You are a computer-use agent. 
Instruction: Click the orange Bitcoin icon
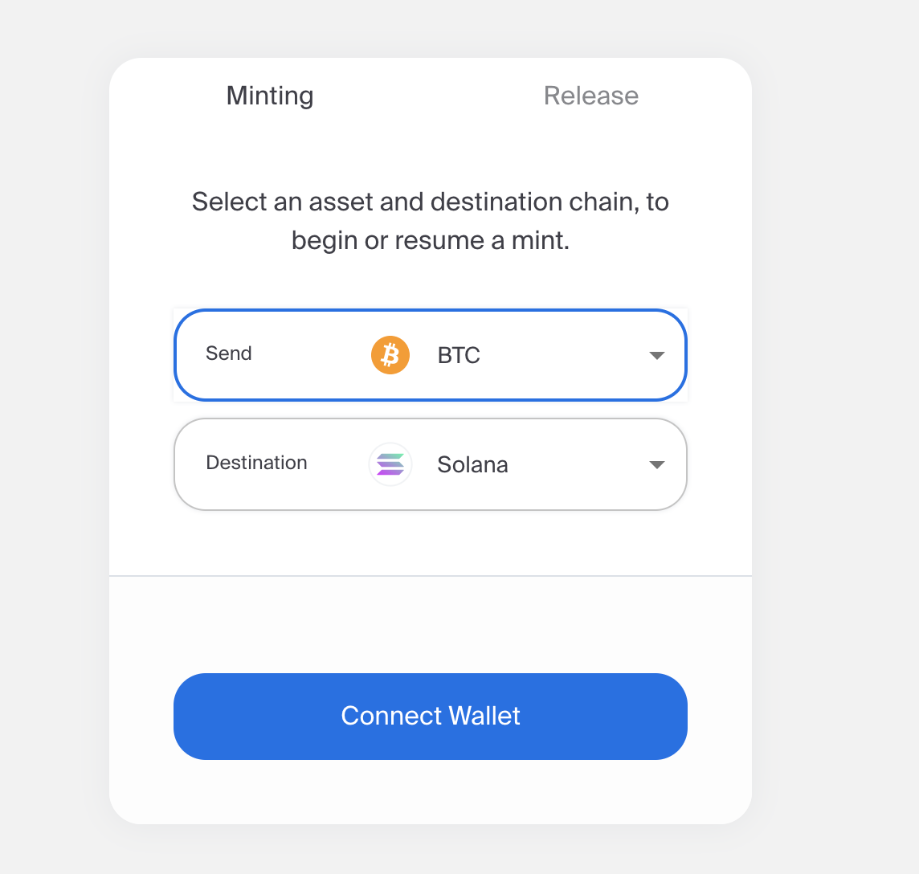(x=390, y=355)
